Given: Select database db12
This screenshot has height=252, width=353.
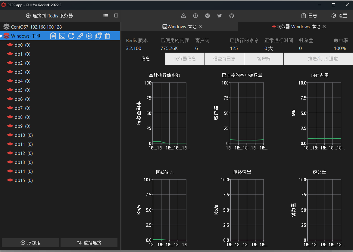Looking at the screenshot, I should (x=20, y=153).
